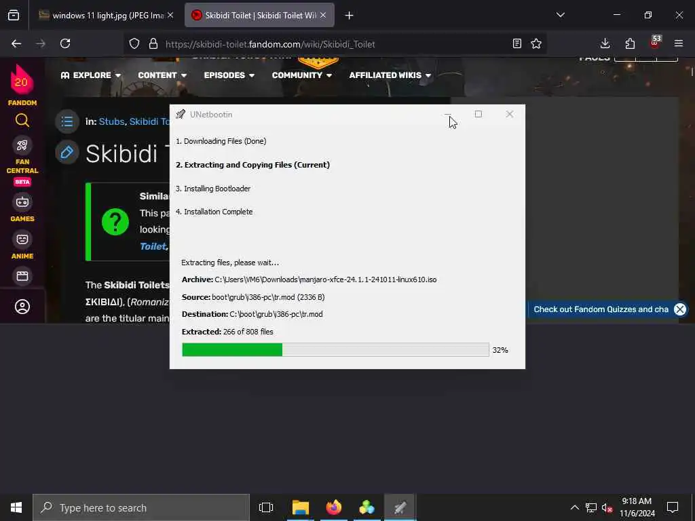Open Firefox downloads panel

(x=605, y=43)
